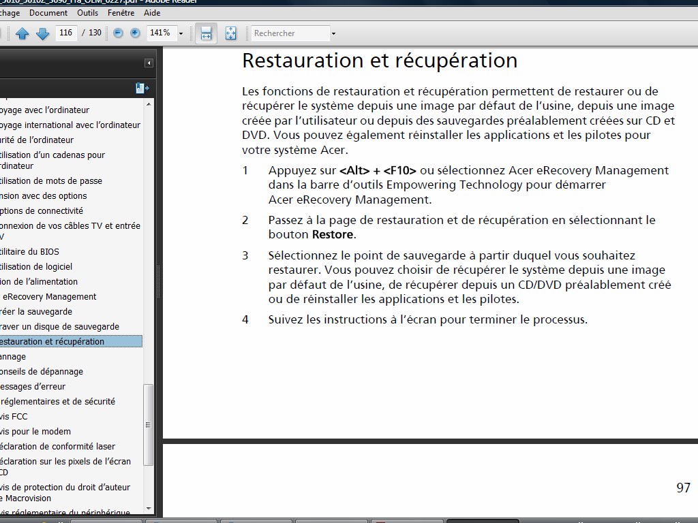
Task: Click the zoom in plus icon
Action: (135, 33)
